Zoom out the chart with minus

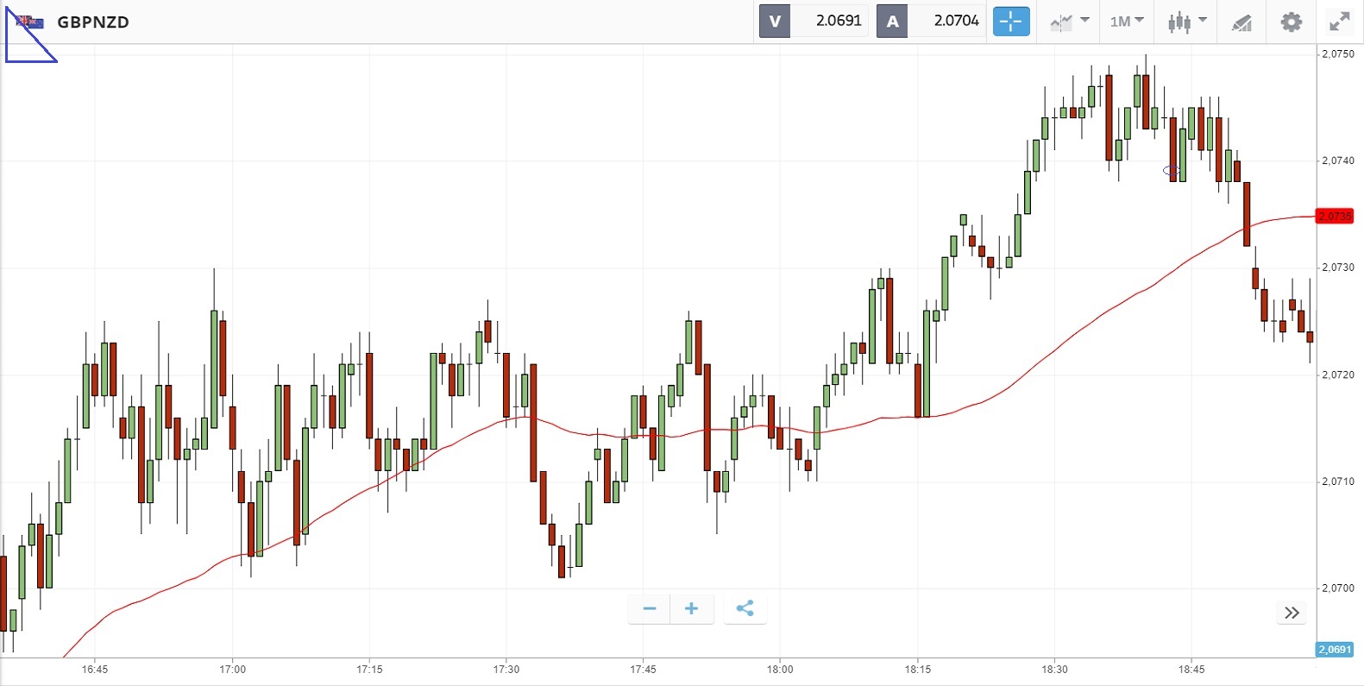650,609
